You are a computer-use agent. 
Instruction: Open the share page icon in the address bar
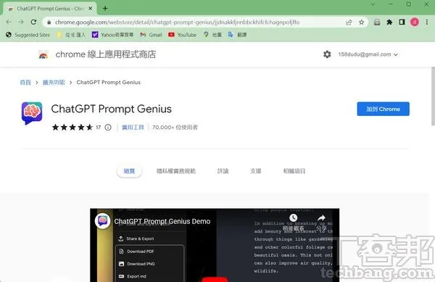click(x=349, y=22)
